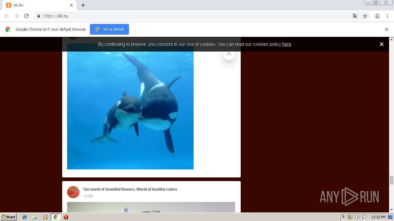Open the Chrome profile avatar
The image size is (394, 221).
click(x=377, y=16)
